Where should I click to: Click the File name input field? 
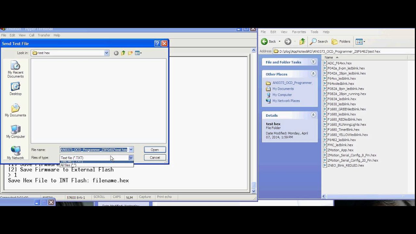94,150
